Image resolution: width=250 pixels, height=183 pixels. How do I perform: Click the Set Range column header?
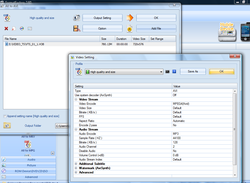(162, 39)
